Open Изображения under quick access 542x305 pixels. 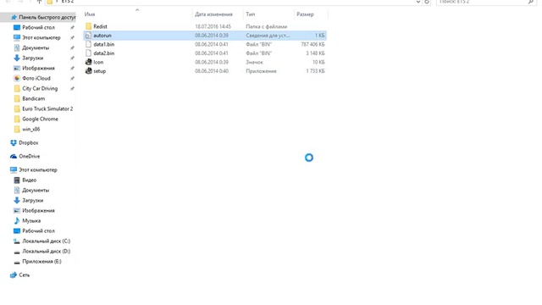pos(38,68)
